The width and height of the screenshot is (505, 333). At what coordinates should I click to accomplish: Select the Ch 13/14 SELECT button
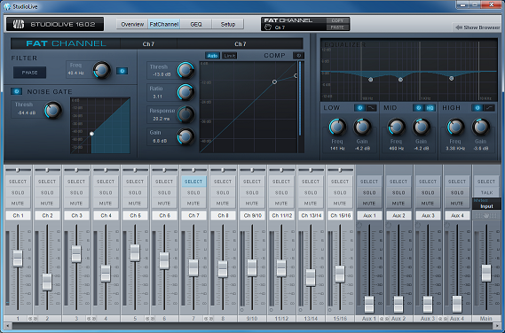tap(311, 182)
